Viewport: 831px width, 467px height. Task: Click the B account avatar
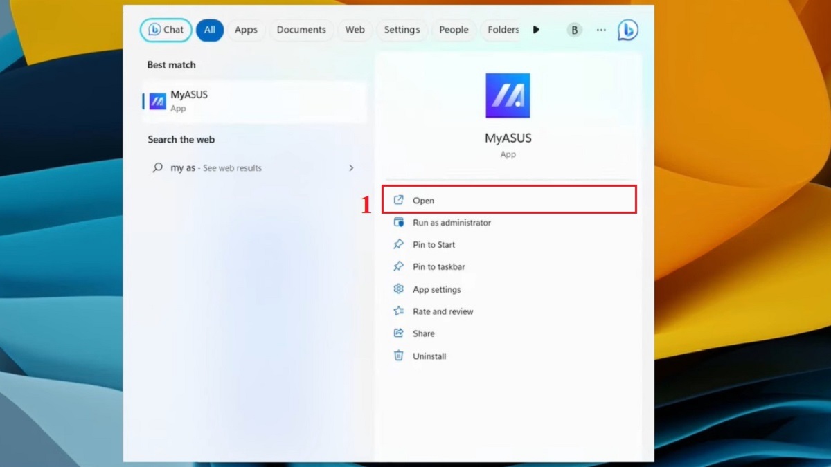574,30
